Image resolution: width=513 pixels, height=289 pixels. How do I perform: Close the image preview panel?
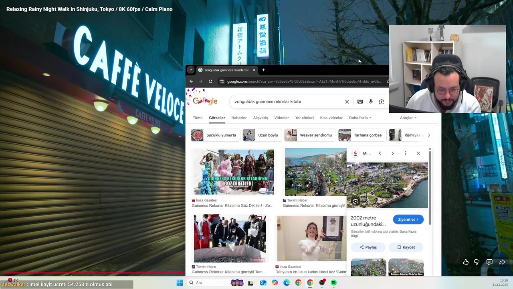(x=418, y=153)
